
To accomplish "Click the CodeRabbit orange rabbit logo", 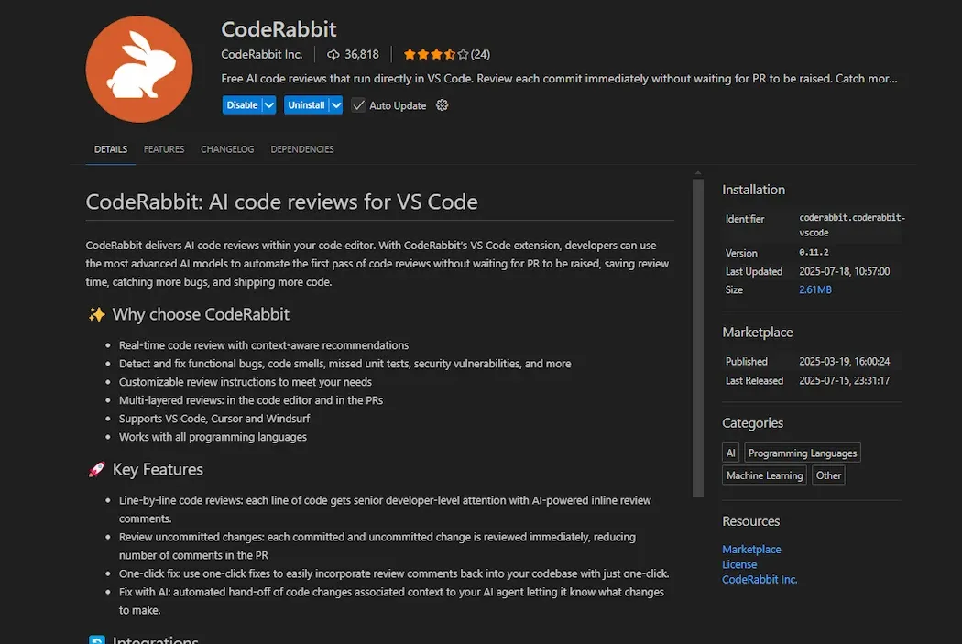I will (139, 69).
